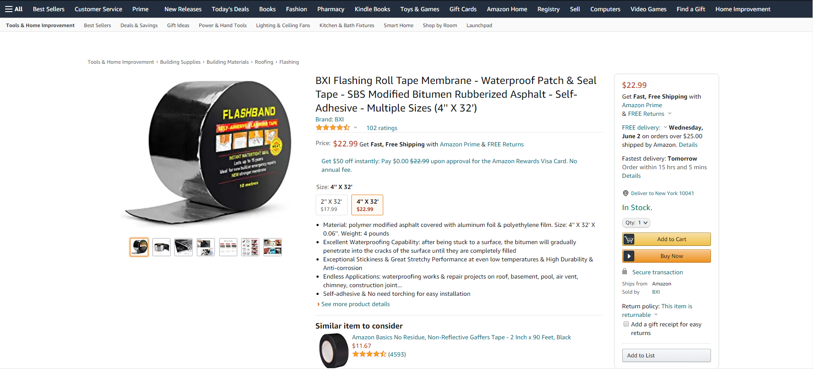The width and height of the screenshot is (813, 369).
Task: Expand the return policy details chevron
Action: [656, 315]
